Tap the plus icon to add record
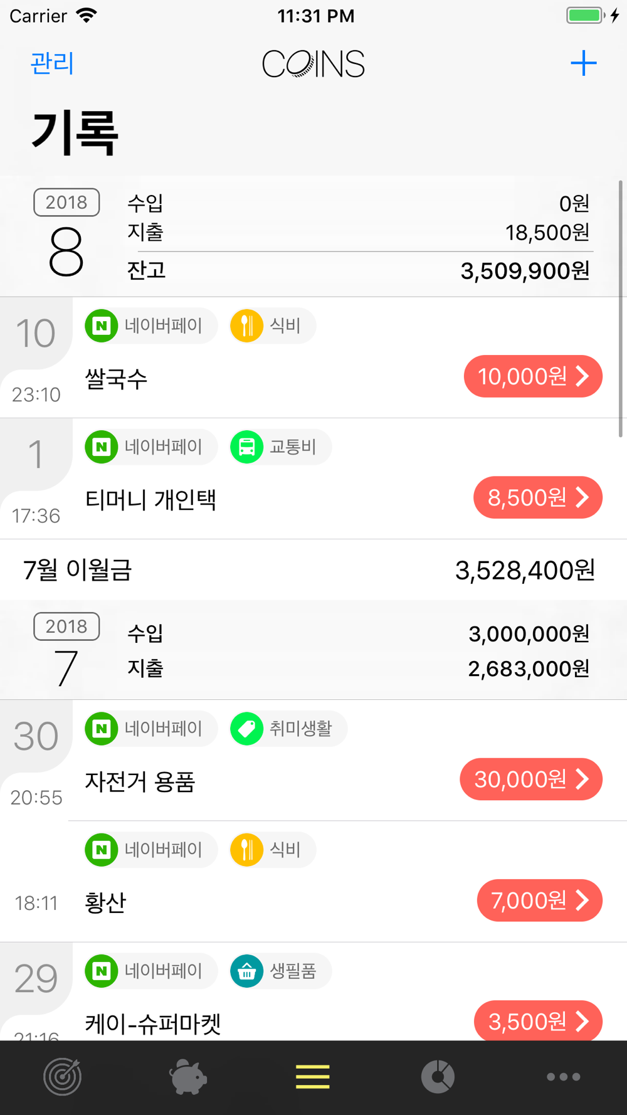This screenshot has width=627, height=1115. 583,63
